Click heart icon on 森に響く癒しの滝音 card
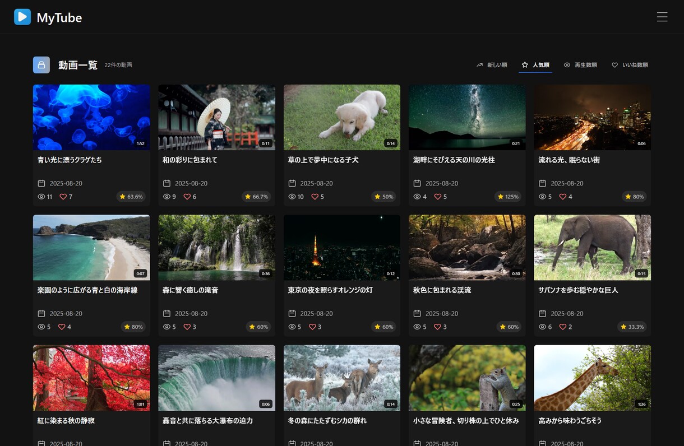The height and width of the screenshot is (446, 684). coord(187,327)
